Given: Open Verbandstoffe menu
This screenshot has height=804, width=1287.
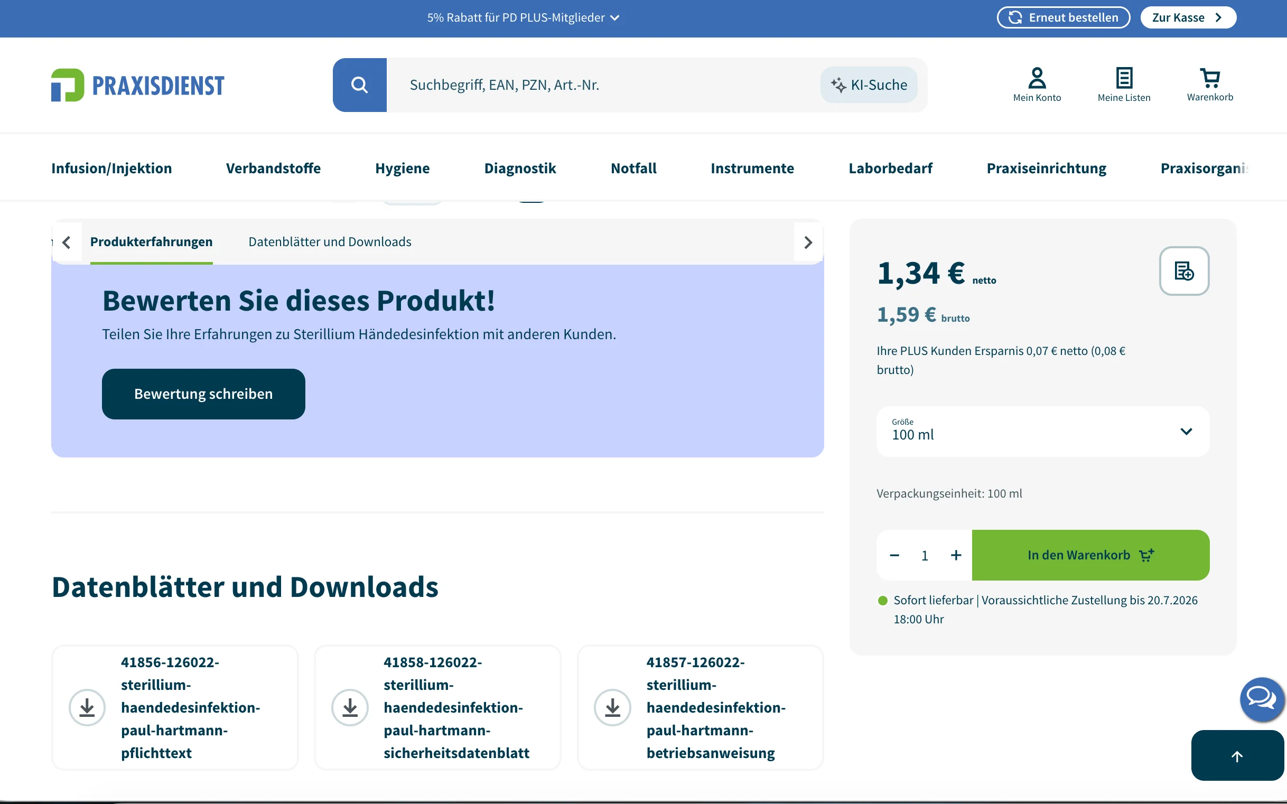Looking at the screenshot, I should click(273, 168).
